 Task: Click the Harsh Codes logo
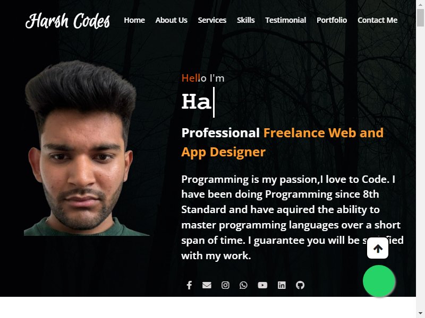click(x=68, y=21)
